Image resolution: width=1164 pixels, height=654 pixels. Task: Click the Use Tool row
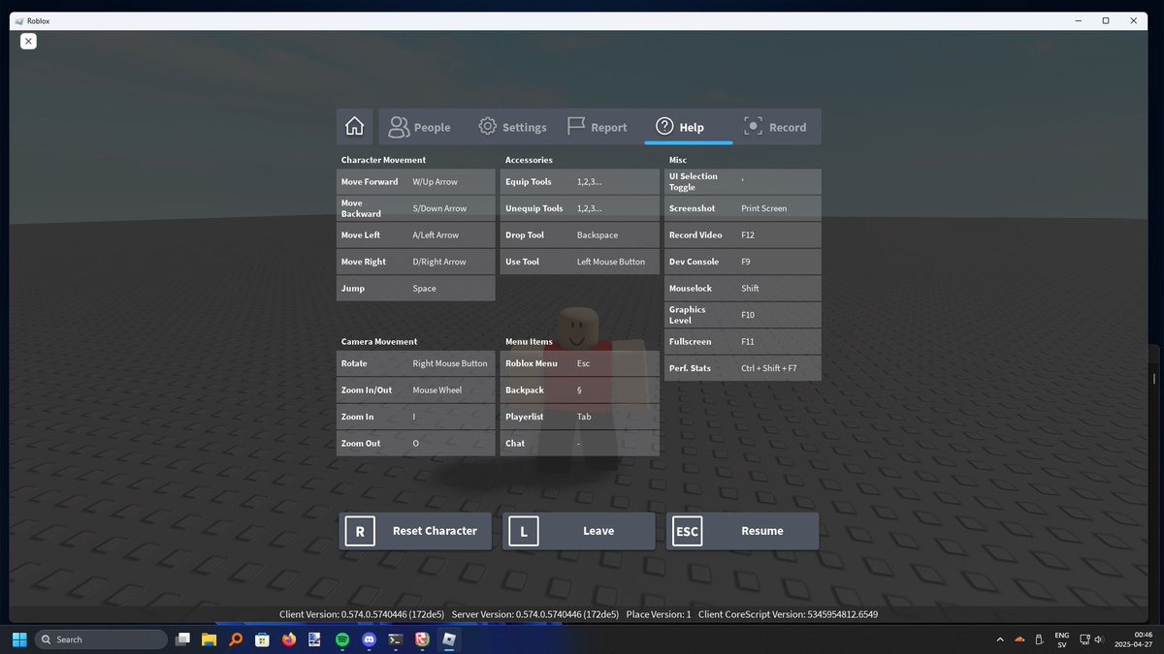579,262
